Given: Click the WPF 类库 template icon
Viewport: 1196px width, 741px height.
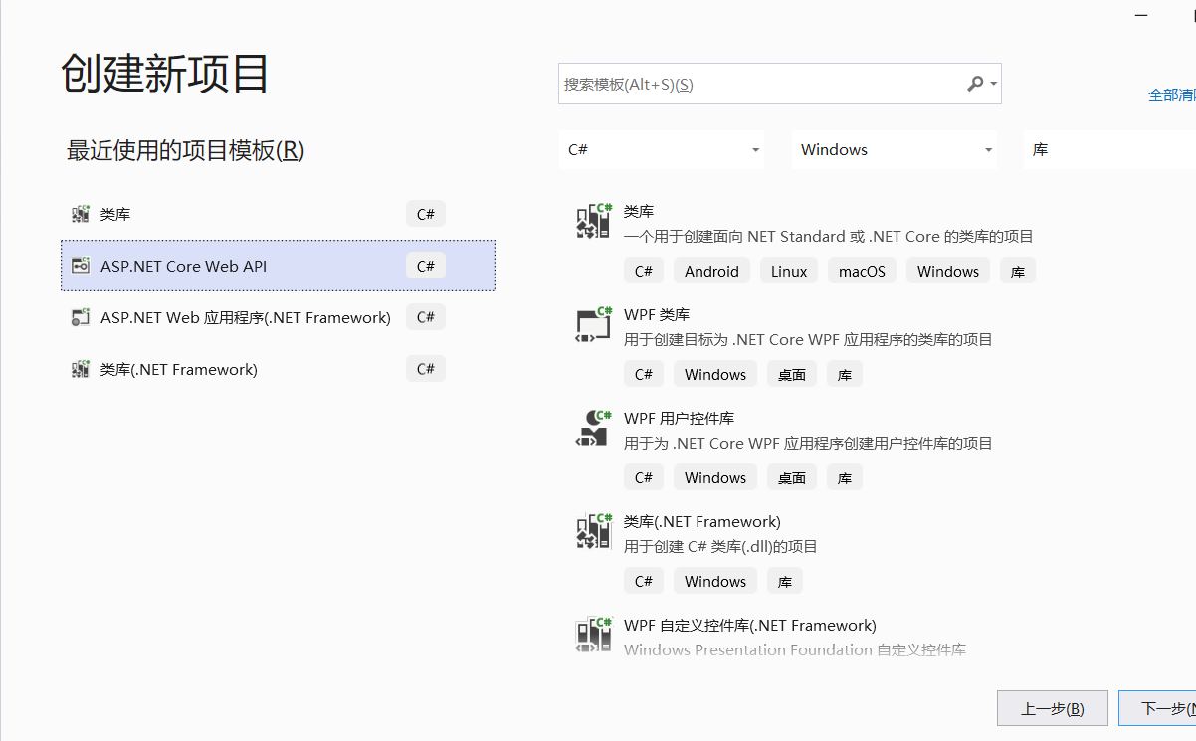Looking at the screenshot, I should coord(593,324).
